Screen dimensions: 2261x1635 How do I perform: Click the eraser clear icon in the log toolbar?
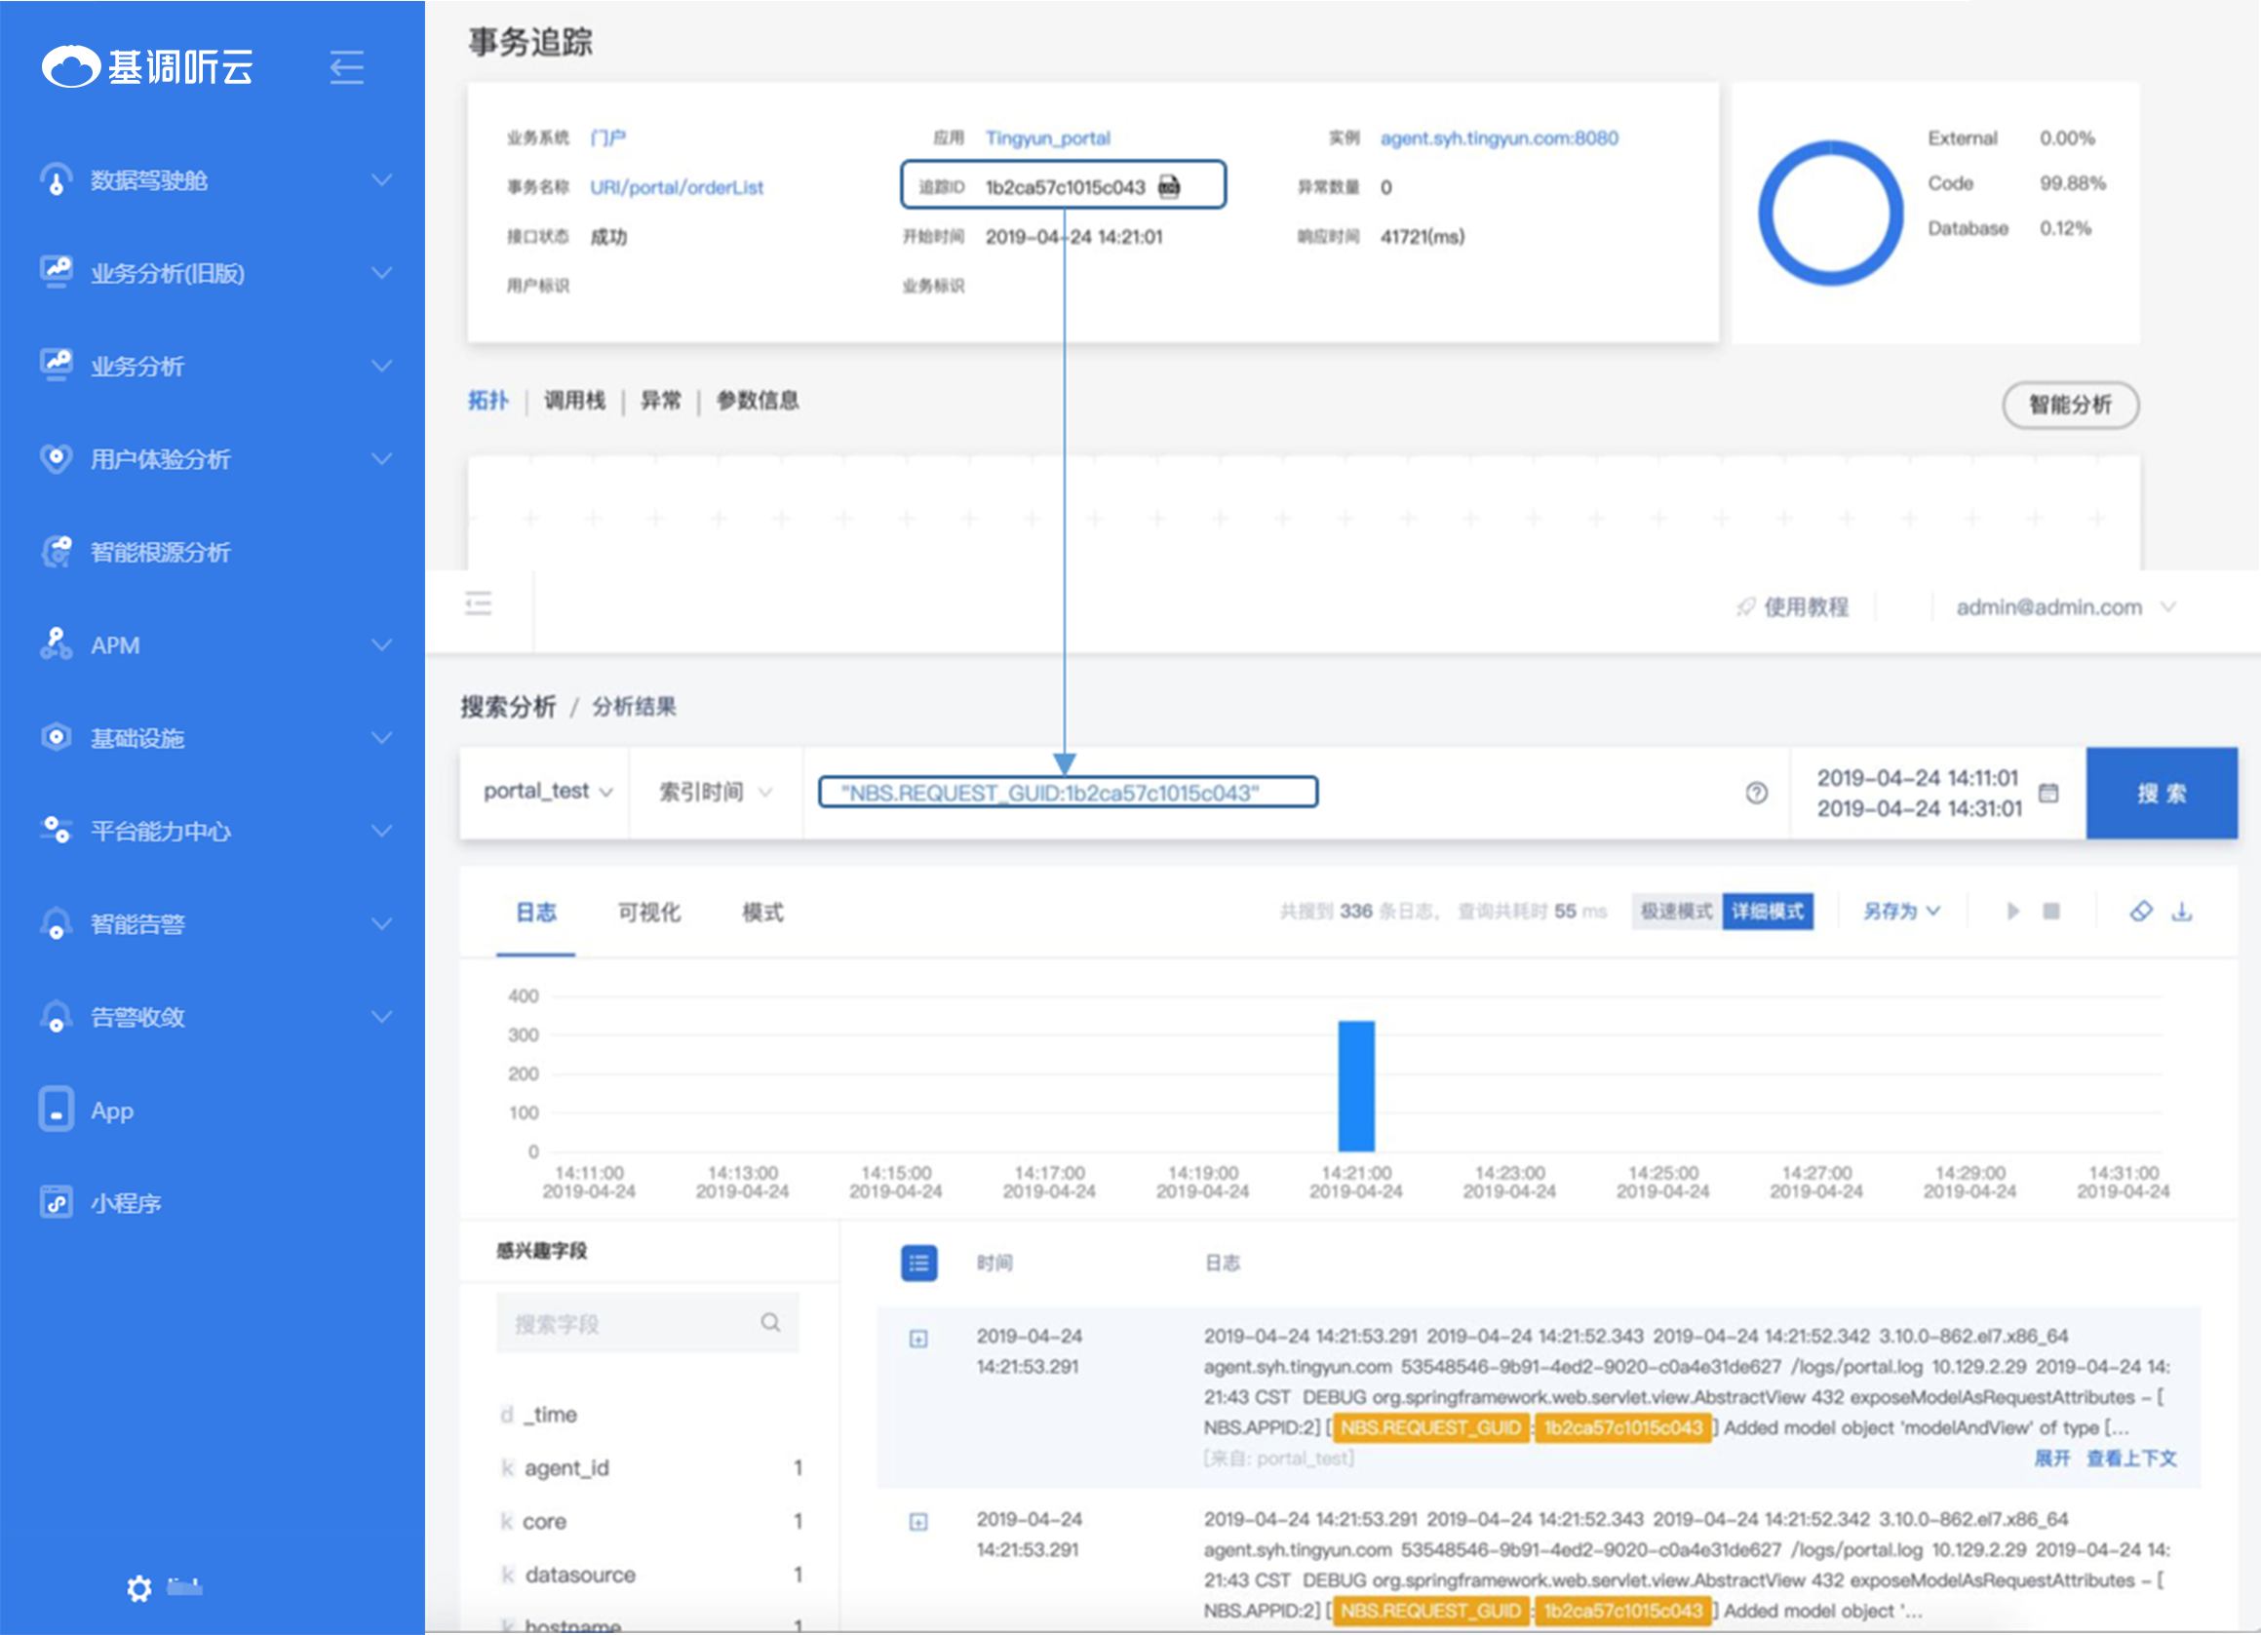(x=2140, y=912)
